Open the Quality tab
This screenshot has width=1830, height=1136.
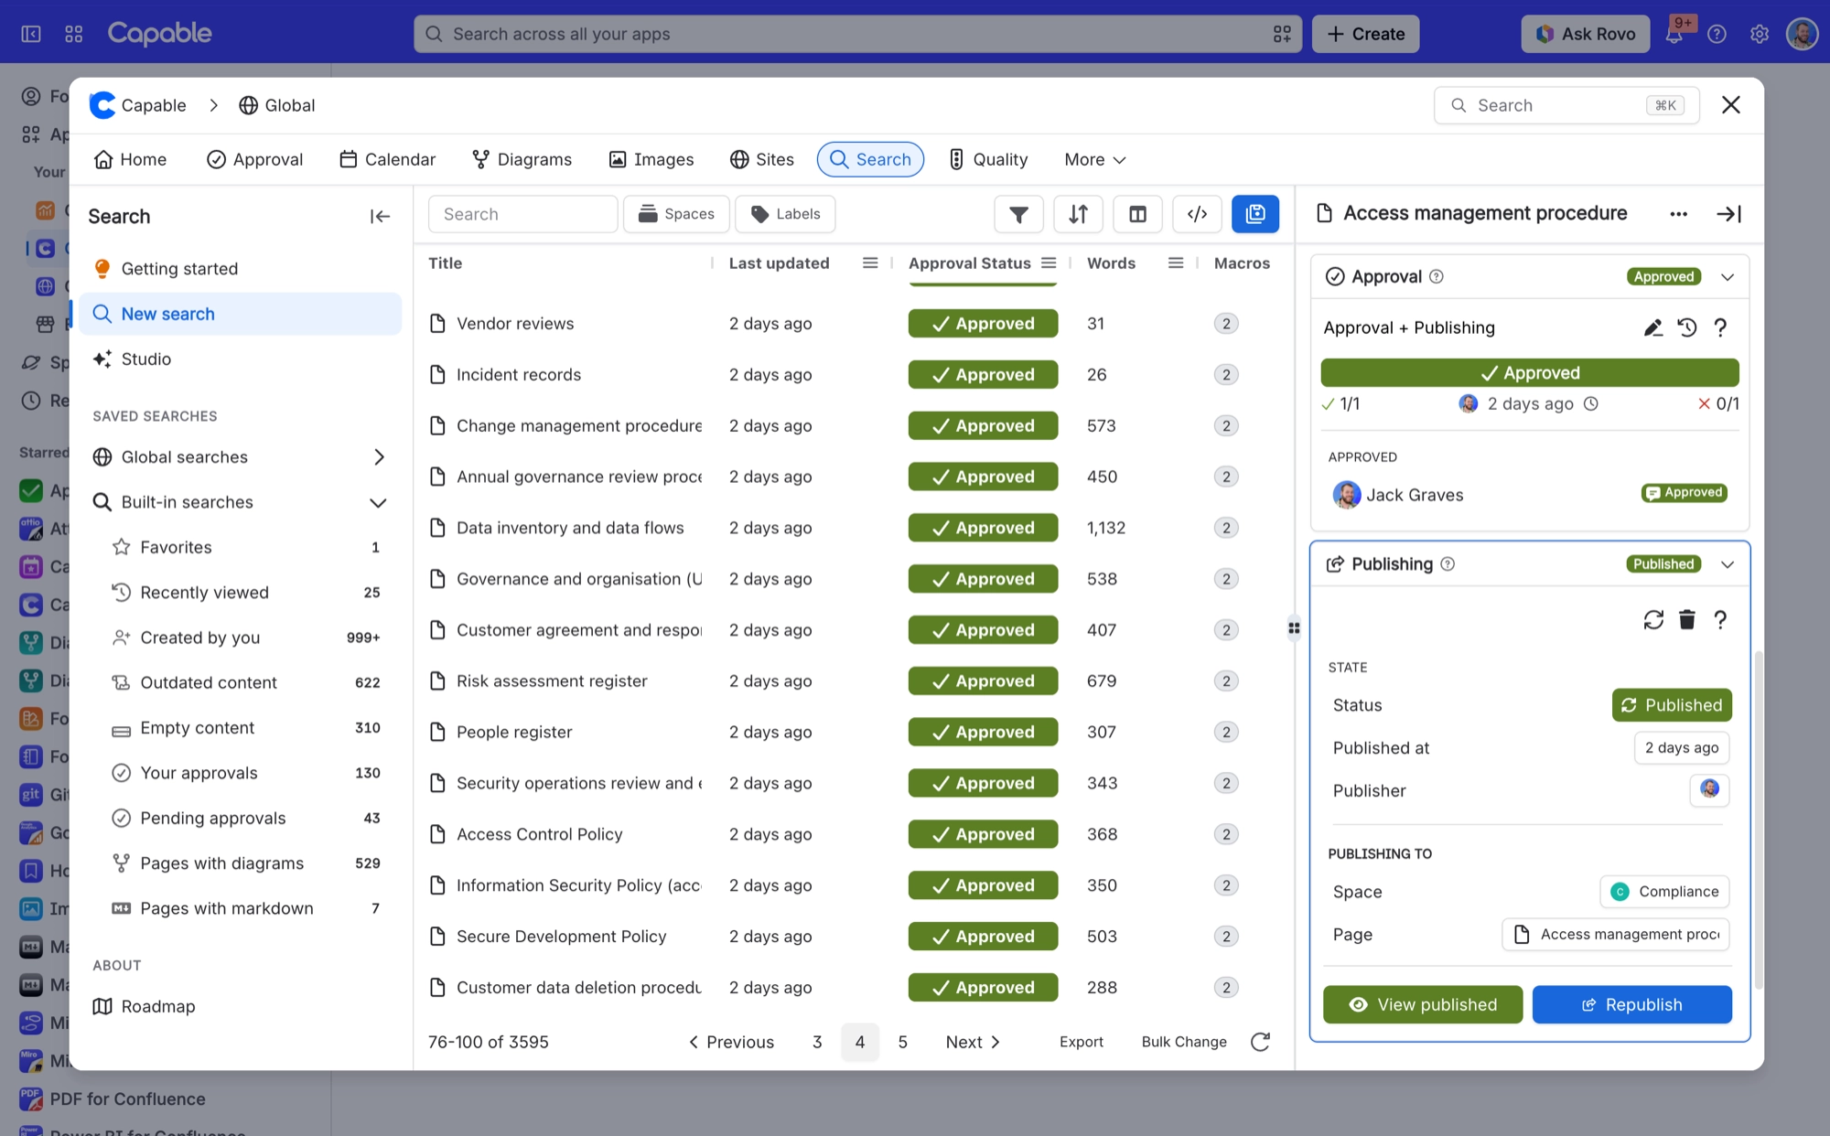(987, 159)
